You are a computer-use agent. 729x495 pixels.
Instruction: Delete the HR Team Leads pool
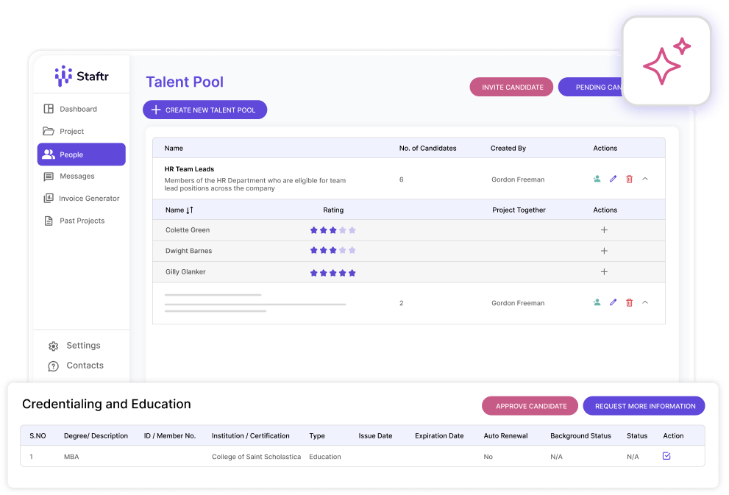tap(629, 179)
